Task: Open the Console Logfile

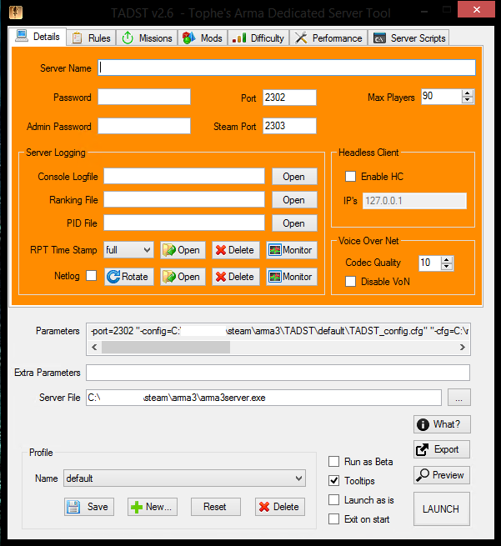Action: coord(294,177)
